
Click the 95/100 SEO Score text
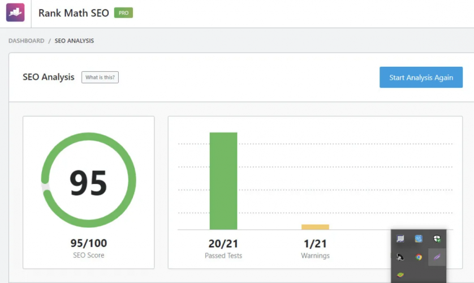click(89, 243)
